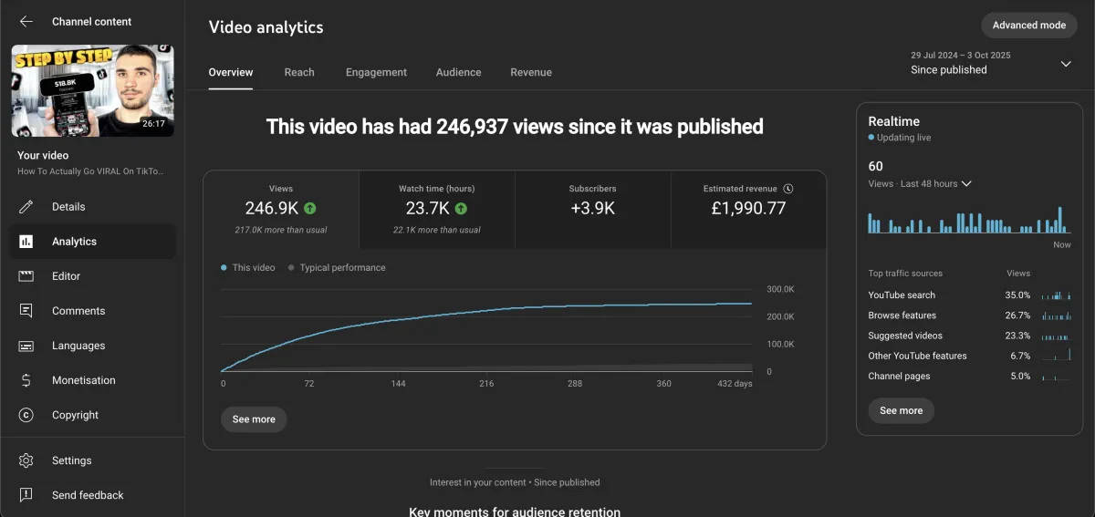Screen dimensions: 1095x517
Task: Open Copyright in the sidebar
Action: coord(92,415)
